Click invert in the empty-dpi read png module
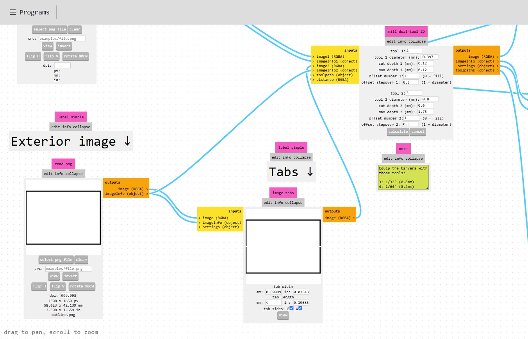The height and width of the screenshot is (339, 528). click(x=64, y=46)
